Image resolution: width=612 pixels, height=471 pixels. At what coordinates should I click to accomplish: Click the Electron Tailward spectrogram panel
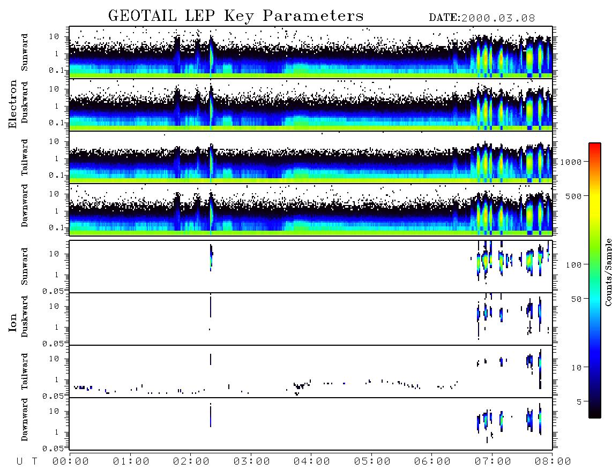click(311, 157)
